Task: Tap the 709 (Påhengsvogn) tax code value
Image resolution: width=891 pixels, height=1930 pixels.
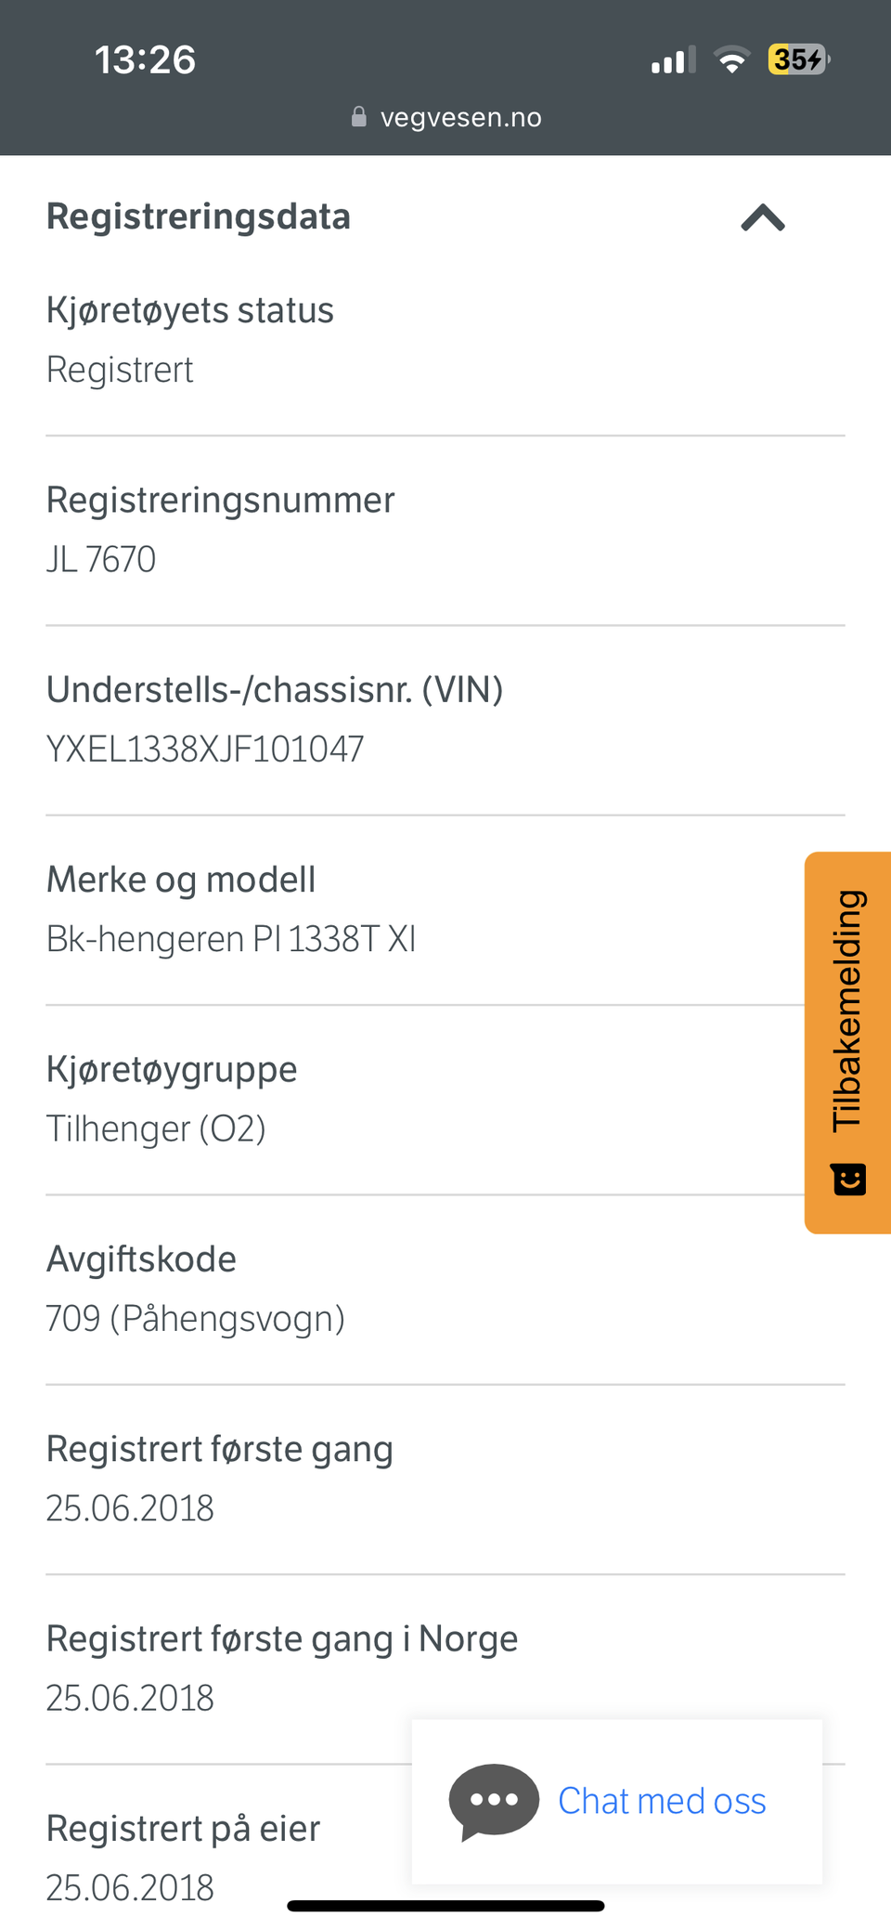Action: click(x=195, y=1319)
